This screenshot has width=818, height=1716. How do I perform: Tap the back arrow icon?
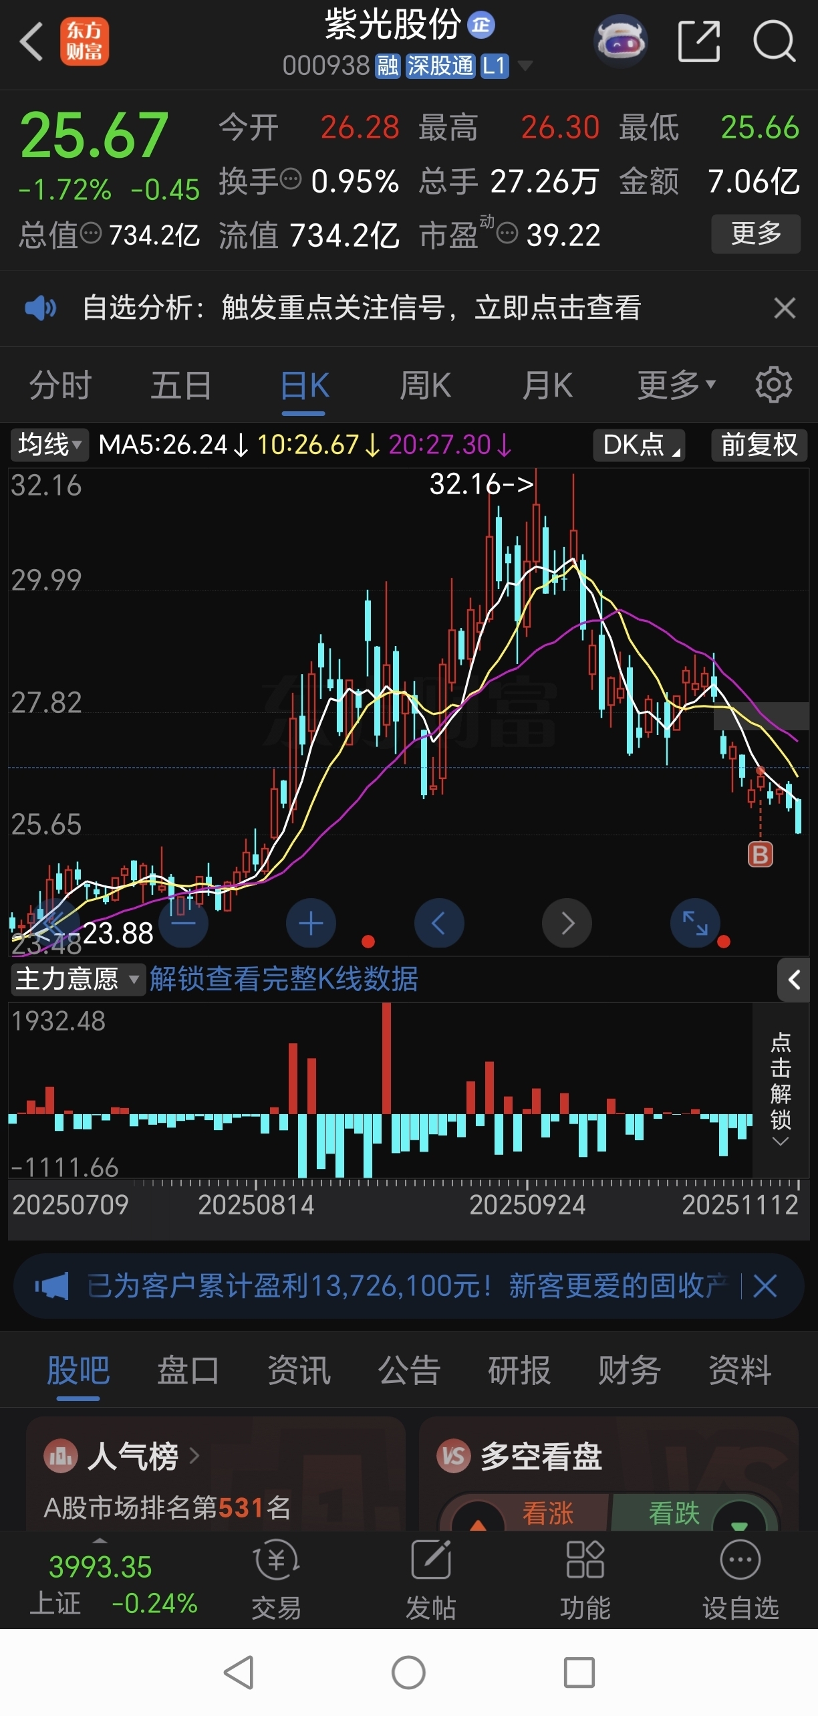click(31, 41)
